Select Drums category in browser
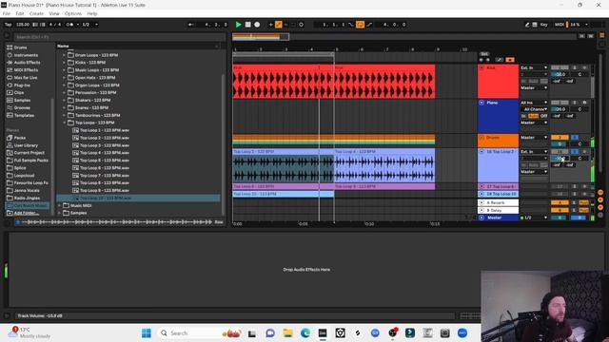609x342 pixels. pos(21,47)
